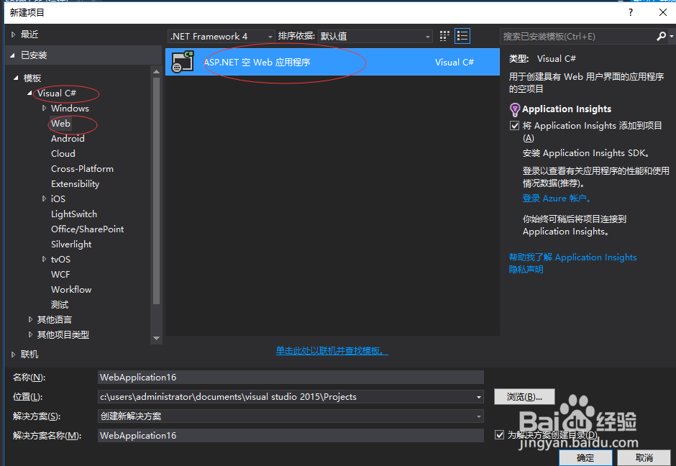
Task: Select Extensibility template category
Action: [75, 183]
